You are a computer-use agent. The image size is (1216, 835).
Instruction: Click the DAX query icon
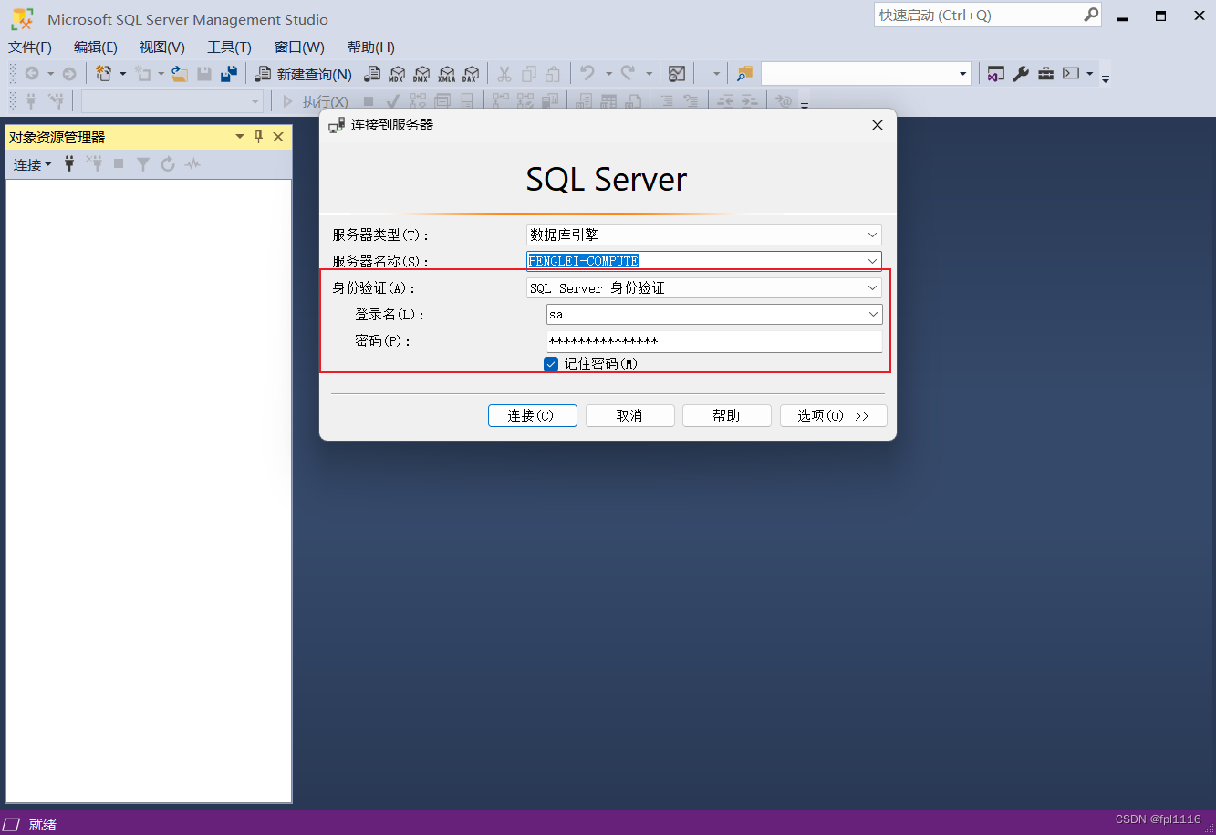tap(471, 74)
